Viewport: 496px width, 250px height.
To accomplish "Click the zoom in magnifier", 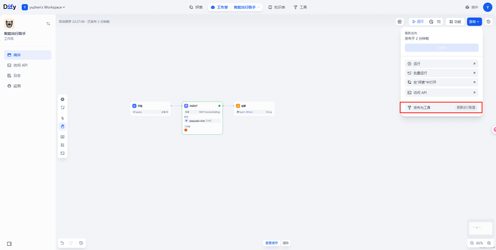I will (489, 243).
